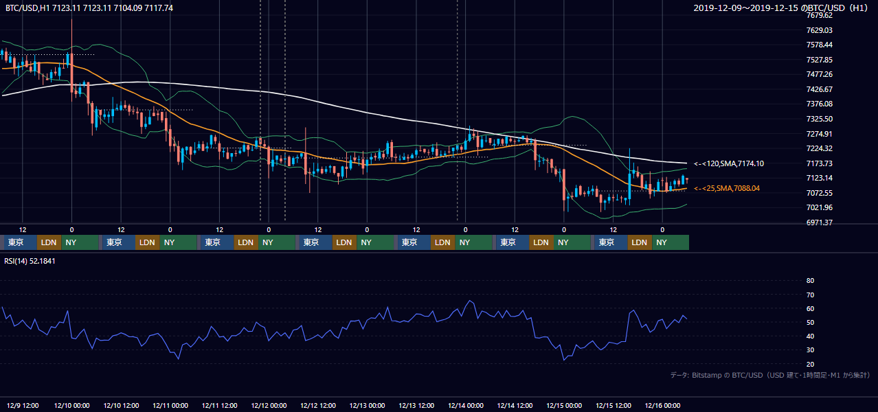The height and width of the screenshot is (412, 878).
Task: Click the 6971.37 price axis label
Action: (x=820, y=222)
